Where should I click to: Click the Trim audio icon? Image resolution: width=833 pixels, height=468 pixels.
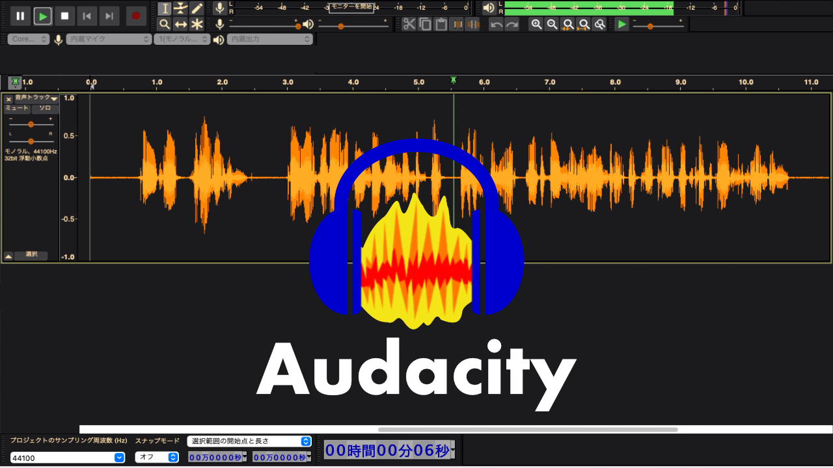click(457, 24)
